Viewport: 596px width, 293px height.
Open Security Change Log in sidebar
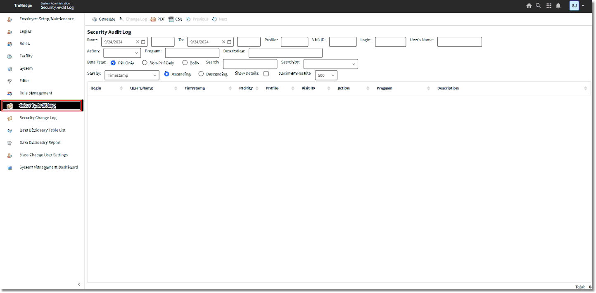tap(38, 118)
